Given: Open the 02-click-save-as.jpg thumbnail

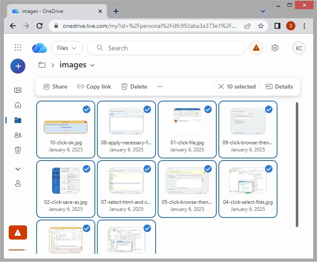Looking at the screenshot, I should (x=66, y=180).
